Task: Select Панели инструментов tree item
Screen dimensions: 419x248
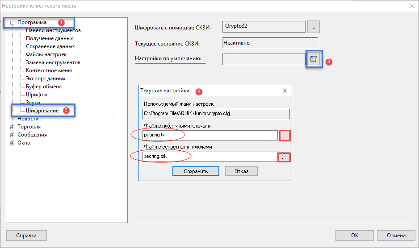Action: tap(53, 30)
